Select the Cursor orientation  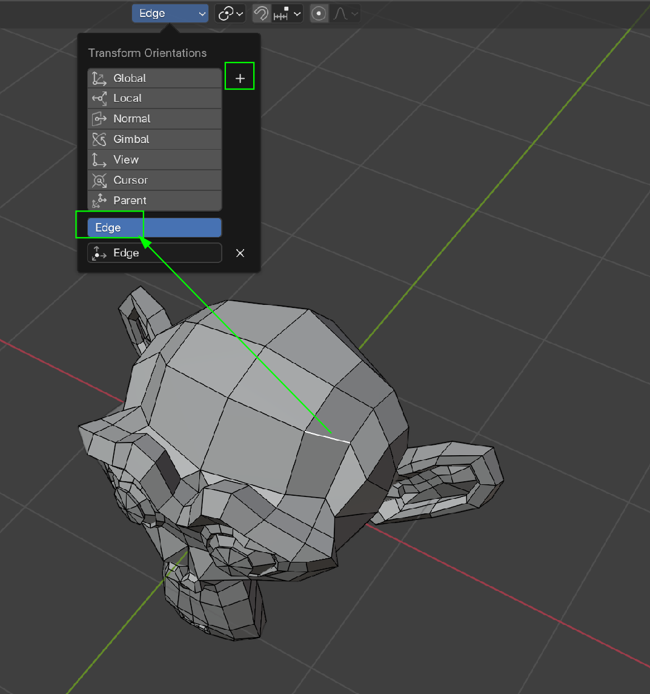[x=154, y=180]
